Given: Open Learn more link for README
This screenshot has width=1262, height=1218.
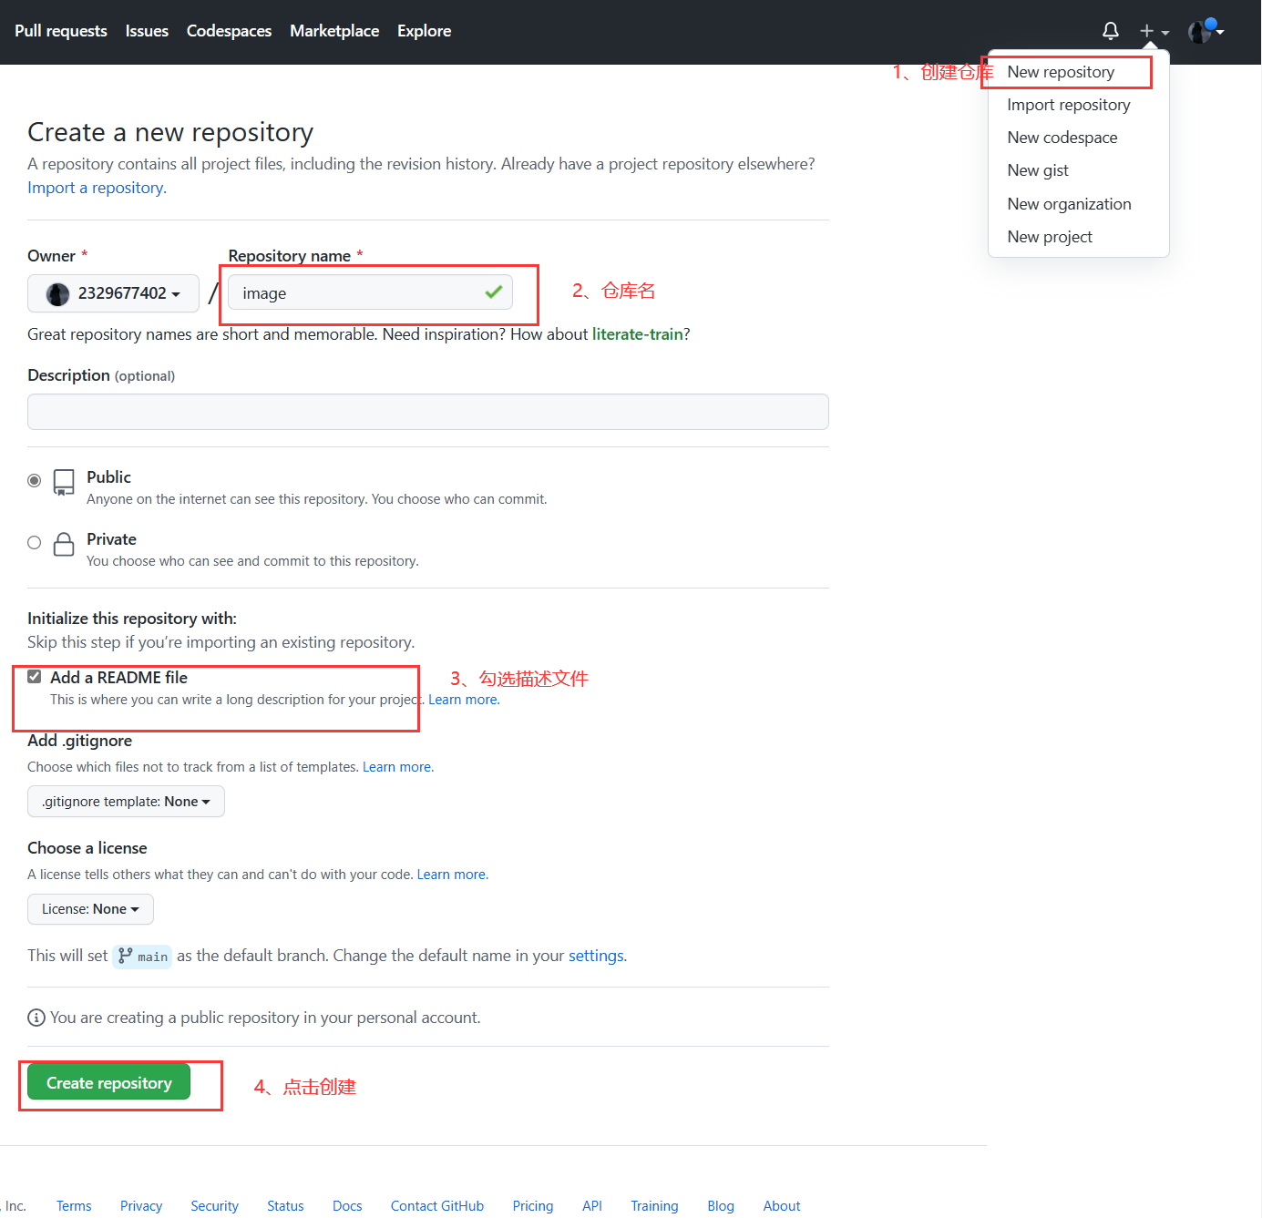Looking at the screenshot, I should pyautogui.click(x=464, y=700).
